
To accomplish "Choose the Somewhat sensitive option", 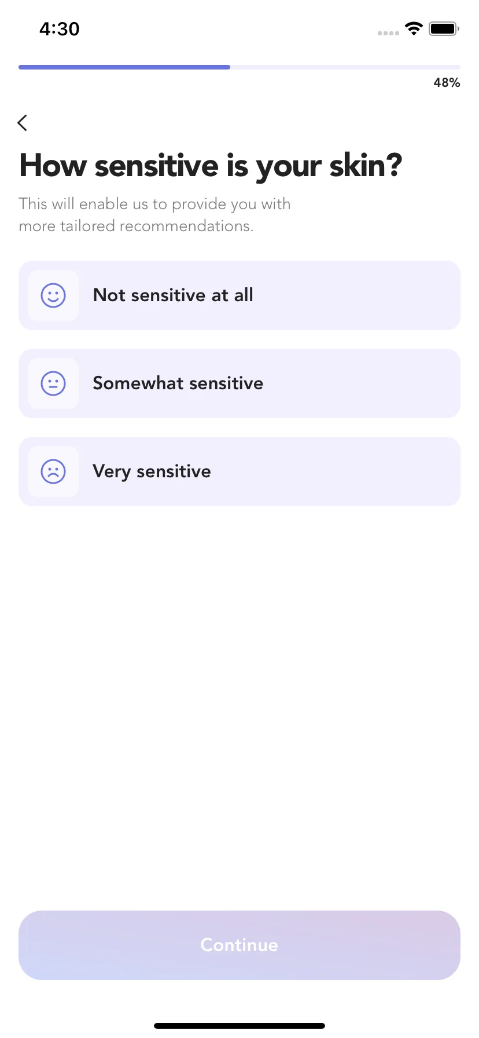I will click(239, 383).
